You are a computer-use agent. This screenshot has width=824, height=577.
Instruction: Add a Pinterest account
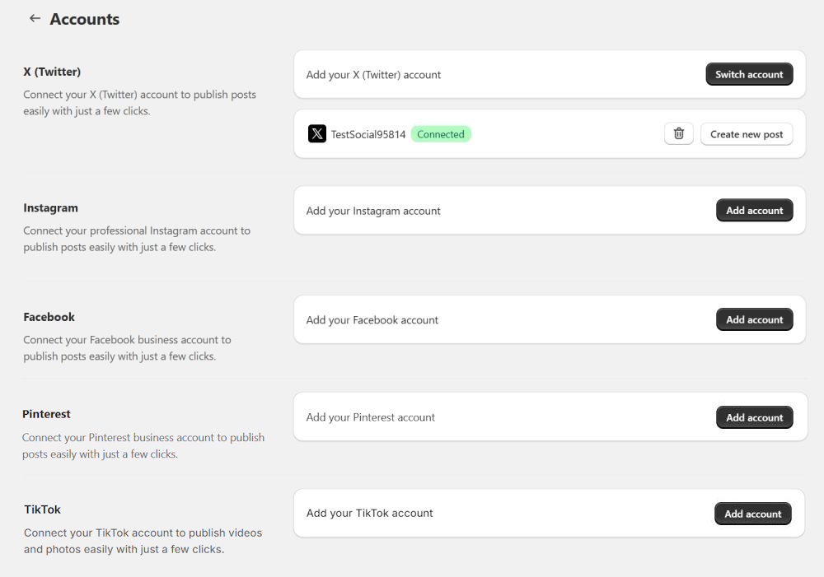(754, 418)
